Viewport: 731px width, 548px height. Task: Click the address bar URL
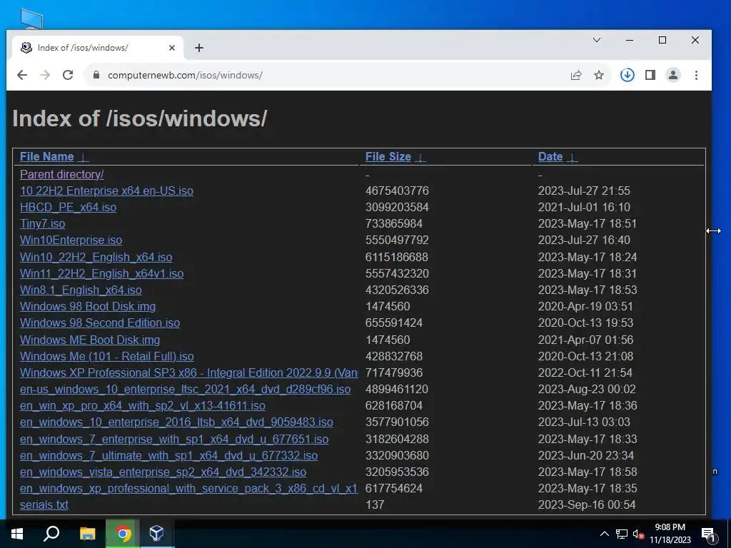pos(185,75)
